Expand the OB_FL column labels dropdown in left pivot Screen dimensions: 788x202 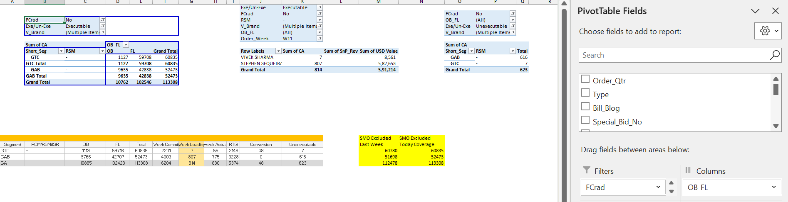126,45
